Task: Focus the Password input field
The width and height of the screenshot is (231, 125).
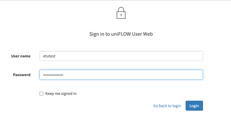Action: [x=121, y=75]
